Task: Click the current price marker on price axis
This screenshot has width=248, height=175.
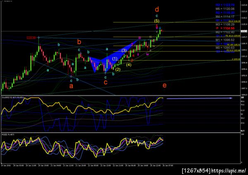Action: (x=244, y=31)
